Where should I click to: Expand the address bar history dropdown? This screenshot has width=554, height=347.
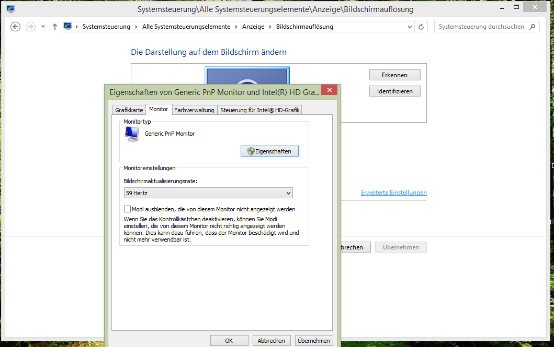[x=410, y=27]
